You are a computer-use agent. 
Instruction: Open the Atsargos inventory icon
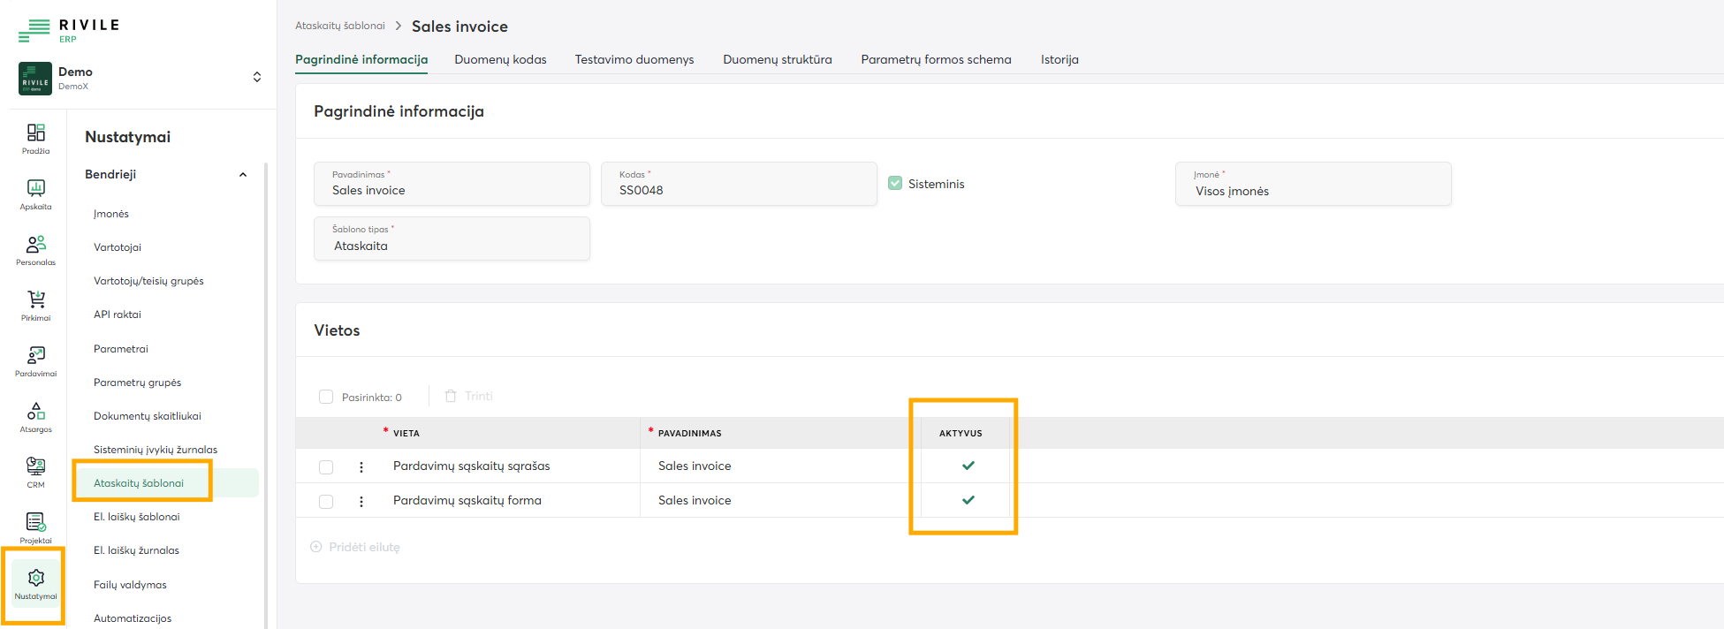[35, 416]
